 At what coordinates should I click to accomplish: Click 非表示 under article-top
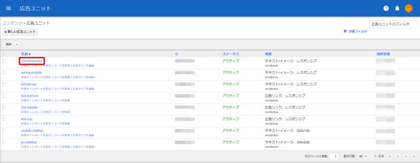click(25, 89)
